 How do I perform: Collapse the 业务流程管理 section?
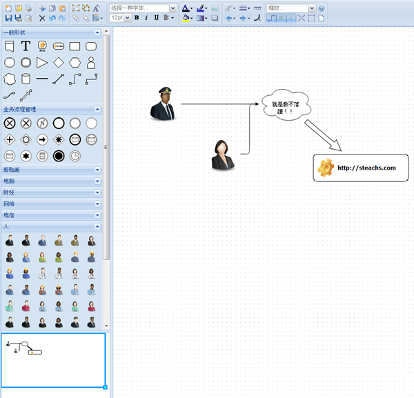click(97, 109)
